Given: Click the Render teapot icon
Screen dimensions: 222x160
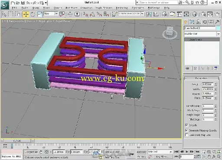Looking at the screenshot, I should point(217,14).
